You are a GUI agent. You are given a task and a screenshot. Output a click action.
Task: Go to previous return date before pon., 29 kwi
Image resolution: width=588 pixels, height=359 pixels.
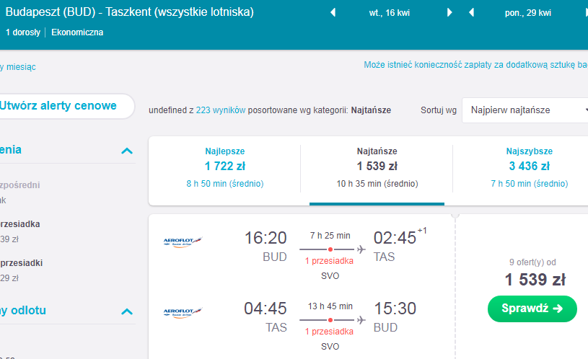coord(471,13)
